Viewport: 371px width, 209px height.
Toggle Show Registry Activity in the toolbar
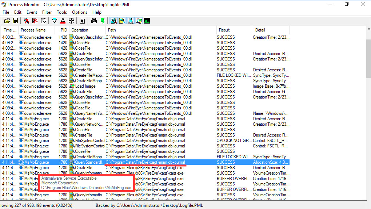[x=113, y=21]
